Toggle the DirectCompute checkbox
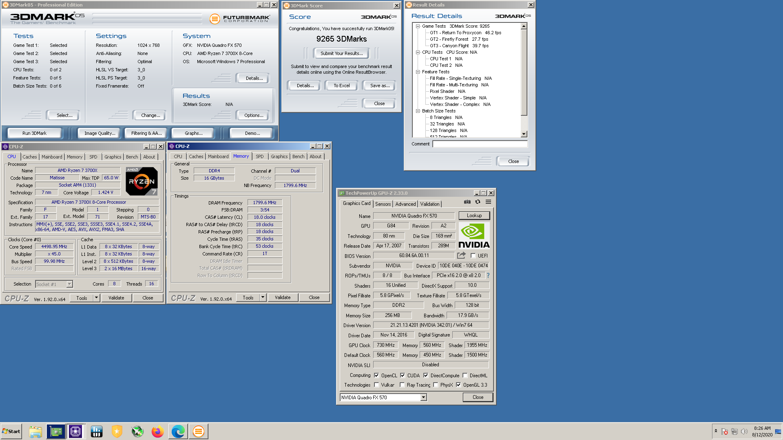This screenshot has height=440, width=783. click(x=426, y=376)
